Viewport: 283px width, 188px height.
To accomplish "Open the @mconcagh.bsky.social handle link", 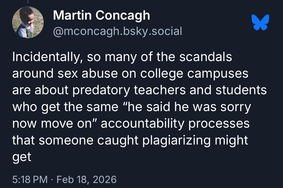I will point(117,31).
